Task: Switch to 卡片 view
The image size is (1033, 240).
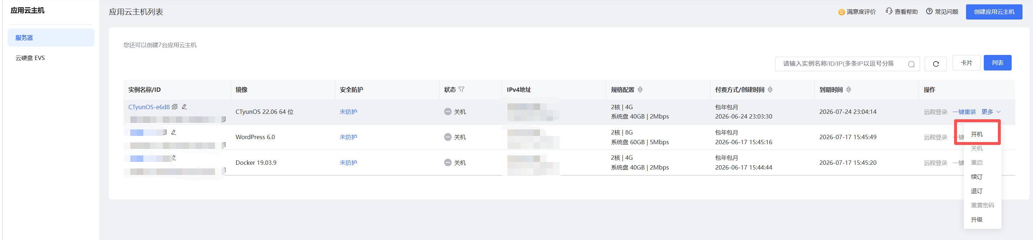Action: [966, 63]
